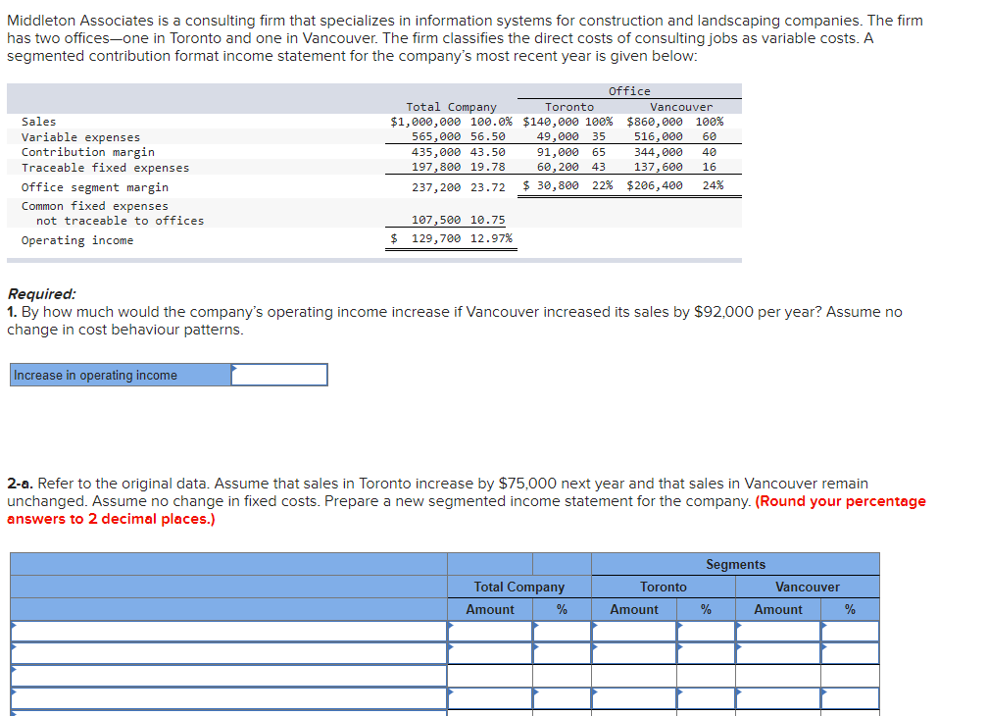Click the $860,000 Vancouver sales value
This screenshot has width=987, height=716.
pyautogui.click(x=655, y=122)
